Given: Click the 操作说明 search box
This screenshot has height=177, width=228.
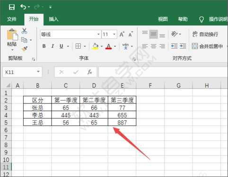Looking at the screenshot, I should [x=218, y=19].
